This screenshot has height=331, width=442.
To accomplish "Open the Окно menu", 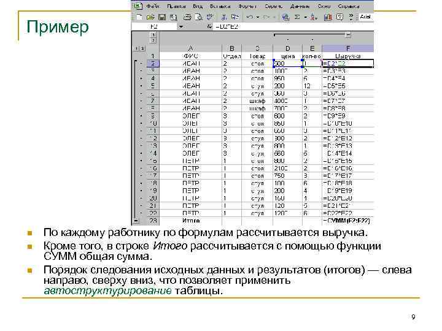I will pyautogui.click(x=324, y=6).
